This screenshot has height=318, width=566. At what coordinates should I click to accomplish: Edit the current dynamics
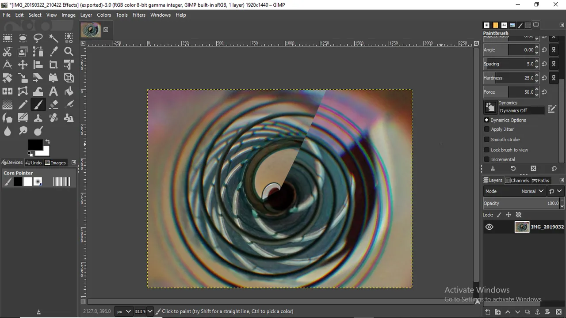(552, 109)
